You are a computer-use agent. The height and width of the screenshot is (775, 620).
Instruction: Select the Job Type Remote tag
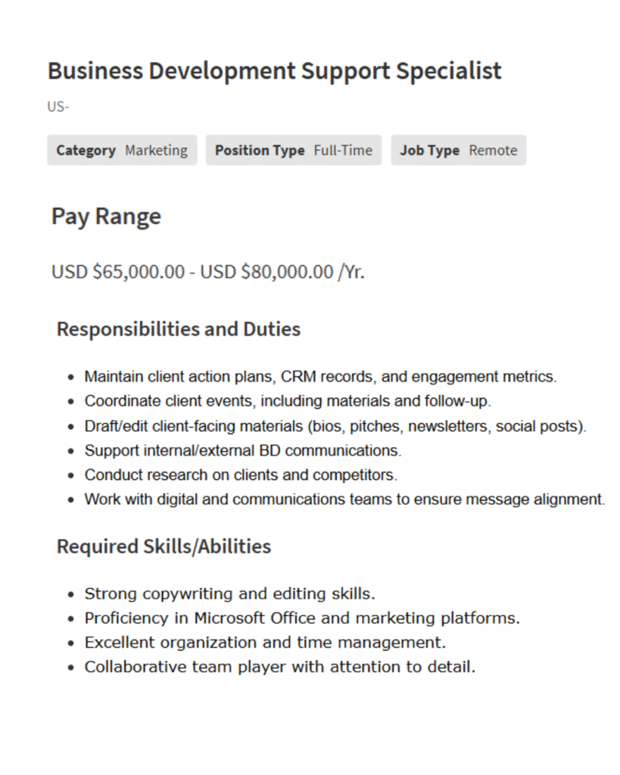pos(458,150)
